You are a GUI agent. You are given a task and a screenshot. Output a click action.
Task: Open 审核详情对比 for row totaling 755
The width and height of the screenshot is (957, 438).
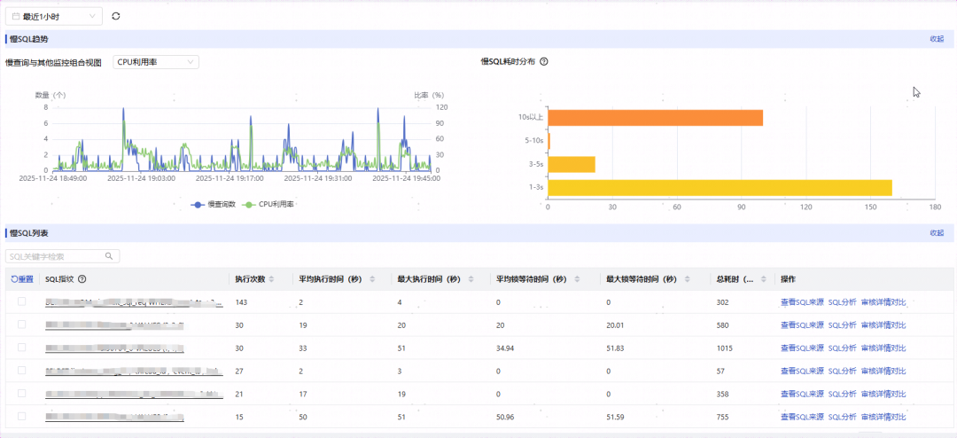[883, 417]
